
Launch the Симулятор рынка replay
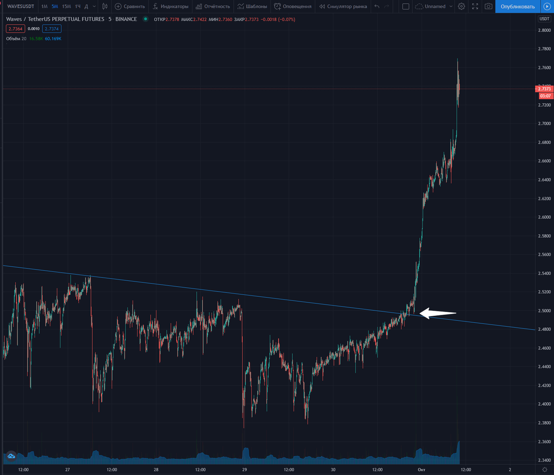click(x=343, y=6)
